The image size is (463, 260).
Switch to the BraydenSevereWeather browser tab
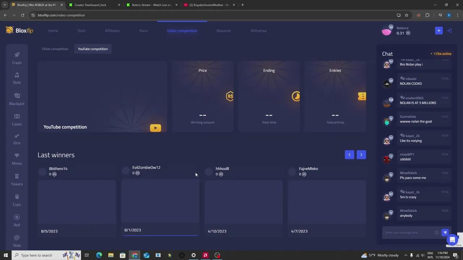tap(209, 5)
